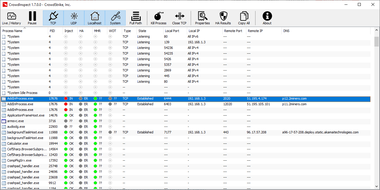380x190 pixels.
Task: Select CefSharp.BrowserSubprocess PID 13420
Action: tap(186, 155)
